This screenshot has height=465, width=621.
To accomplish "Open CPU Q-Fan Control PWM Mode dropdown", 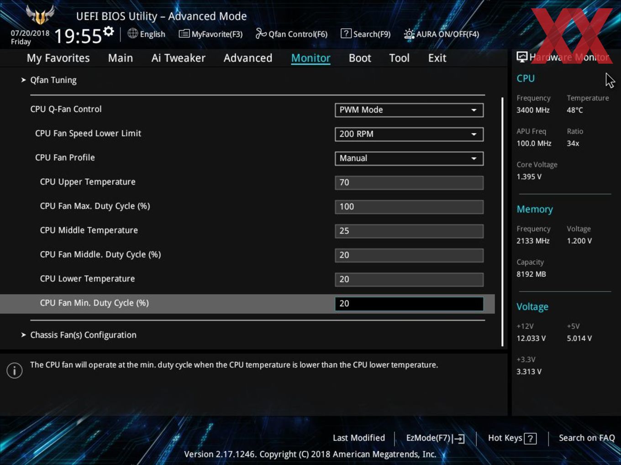I will click(409, 110).
